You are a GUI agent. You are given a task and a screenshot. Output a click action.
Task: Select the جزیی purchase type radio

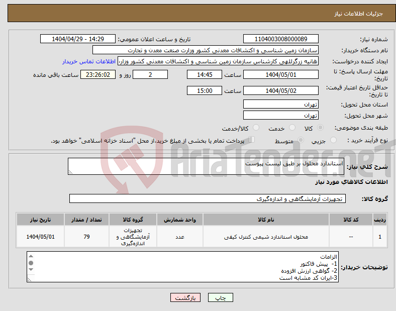pos(333,140)
